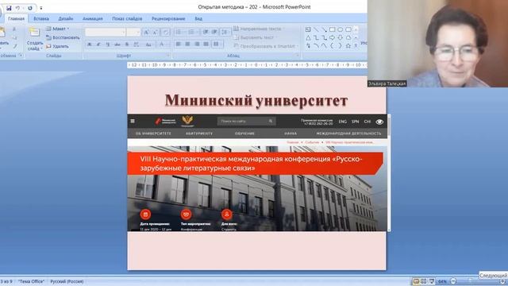Image resolution: width=508 pixels, height=286 pixels.
Task: Select the left brace shape
Action: (x=332, y=46)
